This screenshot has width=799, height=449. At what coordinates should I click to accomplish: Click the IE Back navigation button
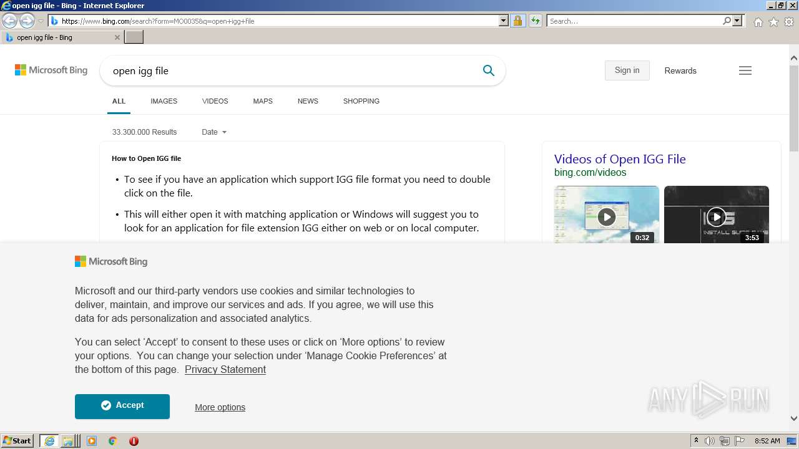click(x=10, y=21)
